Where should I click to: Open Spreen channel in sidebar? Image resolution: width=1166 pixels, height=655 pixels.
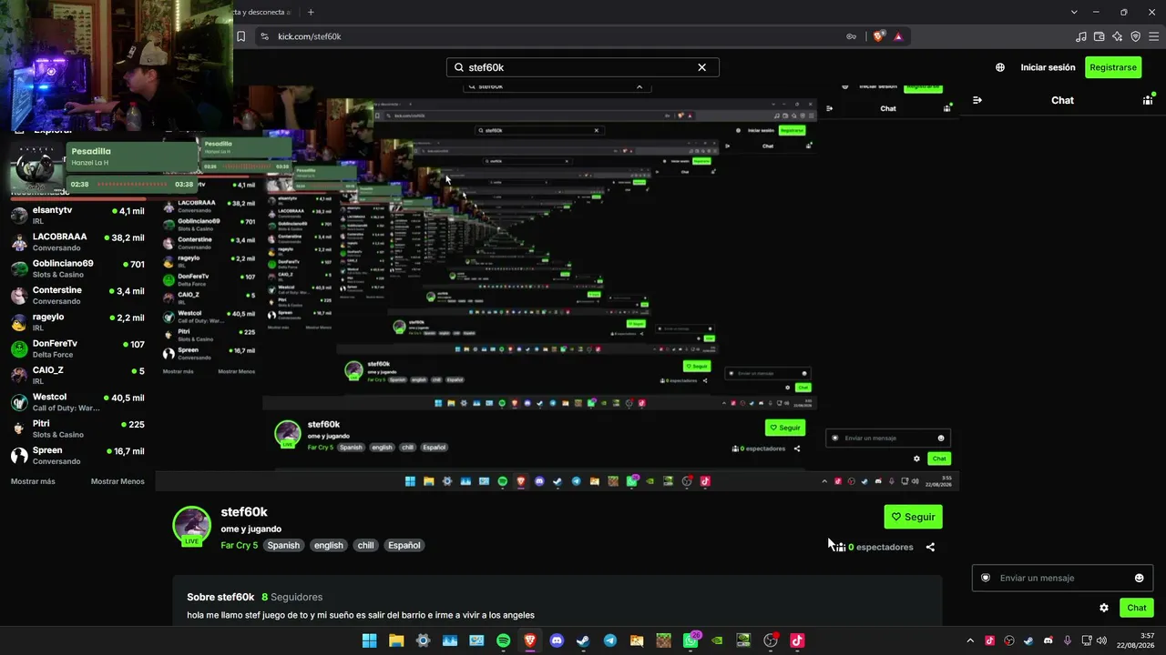pos(77,456)
